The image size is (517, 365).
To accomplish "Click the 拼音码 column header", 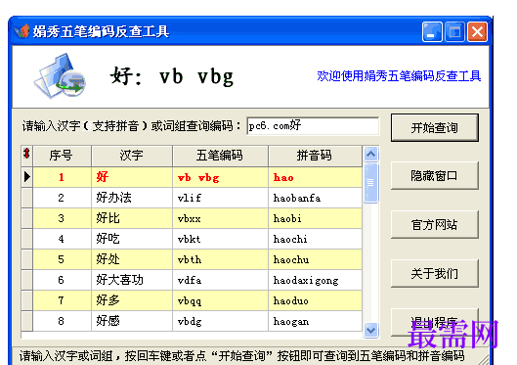I will click(316, 156).
